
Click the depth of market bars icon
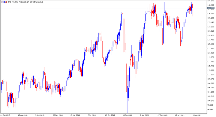pos(5,2)
